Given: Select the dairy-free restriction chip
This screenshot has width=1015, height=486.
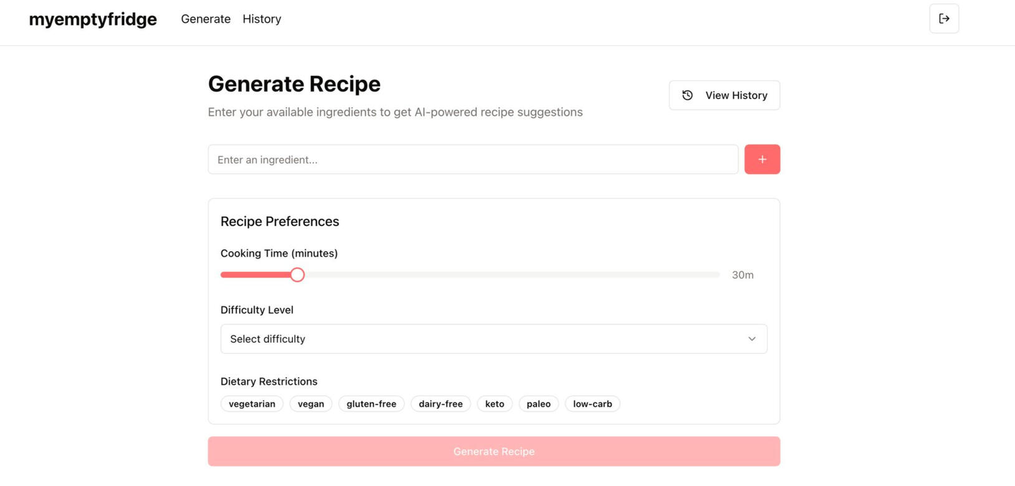Looking at the screenshot, I should coord(440,404).
